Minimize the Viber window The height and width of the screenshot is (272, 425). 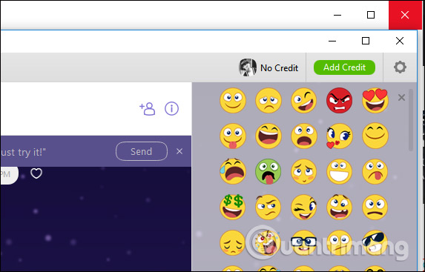(x=332, y=41)
